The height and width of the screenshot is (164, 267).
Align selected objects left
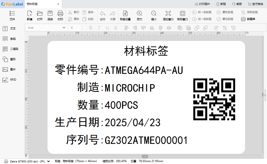tap(126, 28)
